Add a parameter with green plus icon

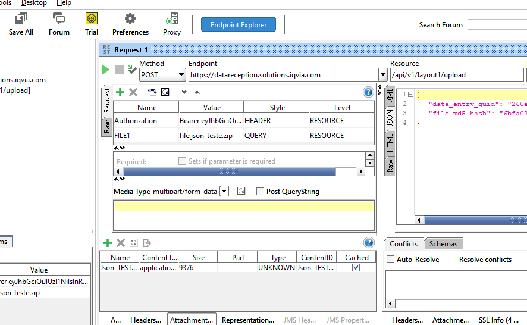pos(120,92)
